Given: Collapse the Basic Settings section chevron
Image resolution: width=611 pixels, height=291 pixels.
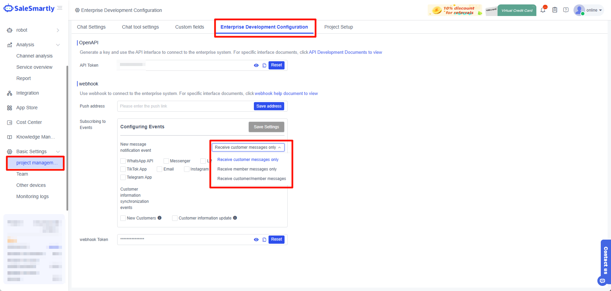Looking at the screenshot, I should click(58, 152).
